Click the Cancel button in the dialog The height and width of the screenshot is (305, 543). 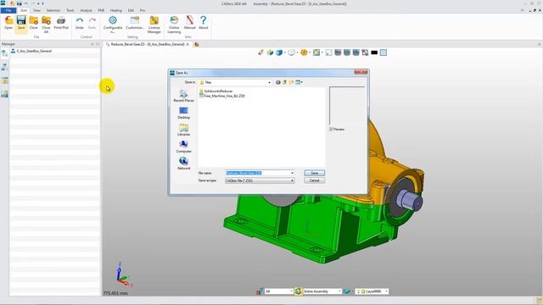315,180
